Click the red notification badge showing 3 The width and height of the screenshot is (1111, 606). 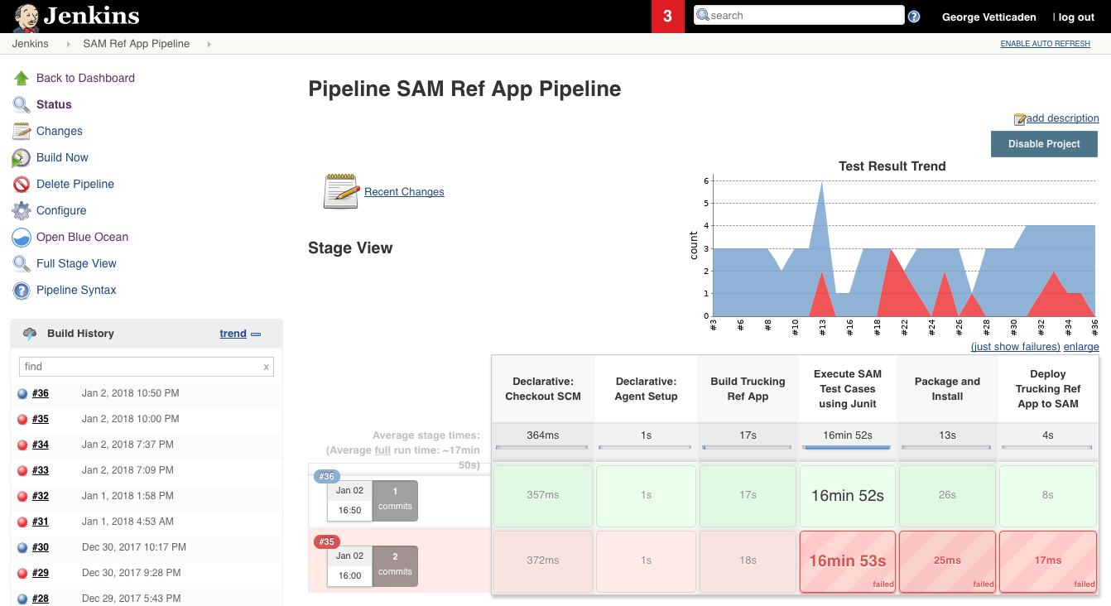pos(668,17)
